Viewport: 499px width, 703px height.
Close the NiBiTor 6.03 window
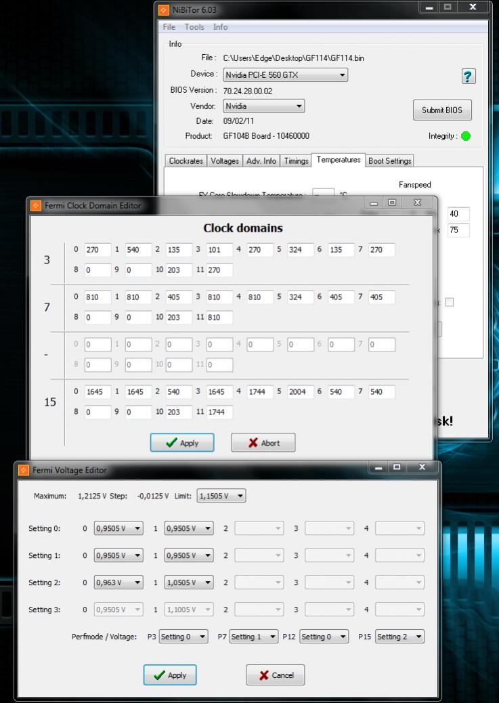click(473, 7)
